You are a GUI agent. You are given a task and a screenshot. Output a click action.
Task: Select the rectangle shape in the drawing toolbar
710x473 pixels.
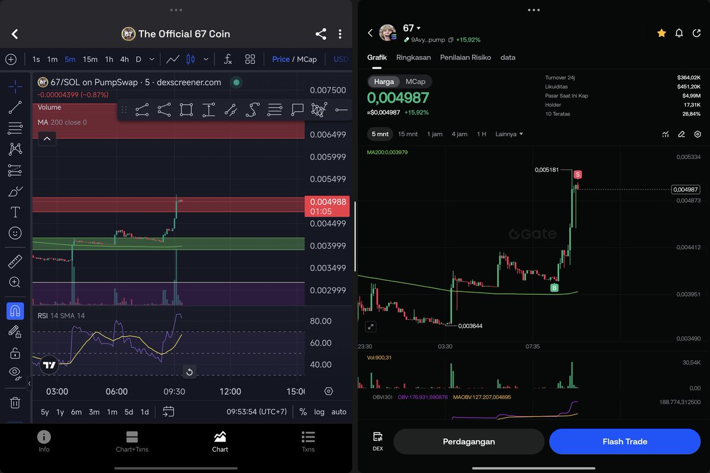click(x=186, y=109)
